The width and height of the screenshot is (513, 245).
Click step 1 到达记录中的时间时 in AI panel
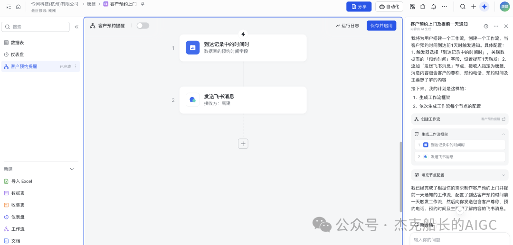pos(460,145)
